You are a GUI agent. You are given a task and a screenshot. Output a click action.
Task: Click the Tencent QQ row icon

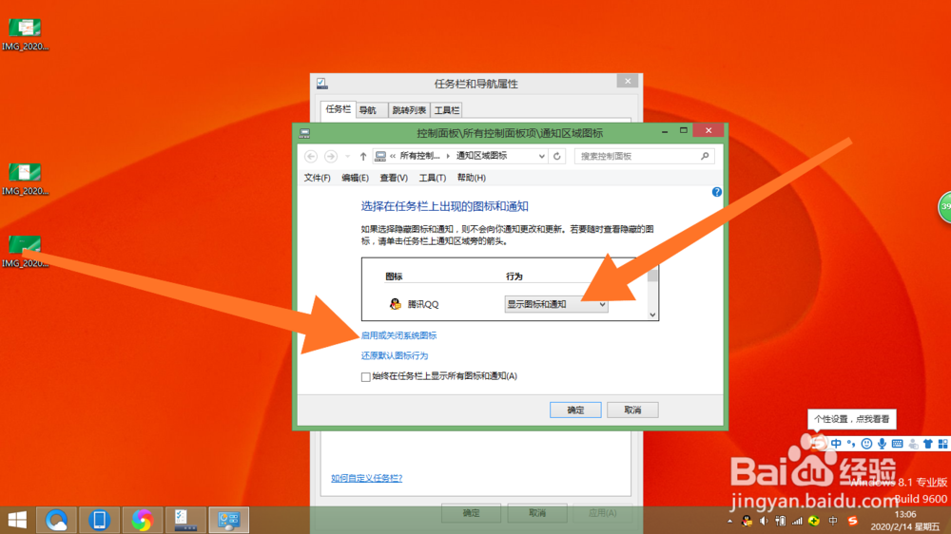396,304
